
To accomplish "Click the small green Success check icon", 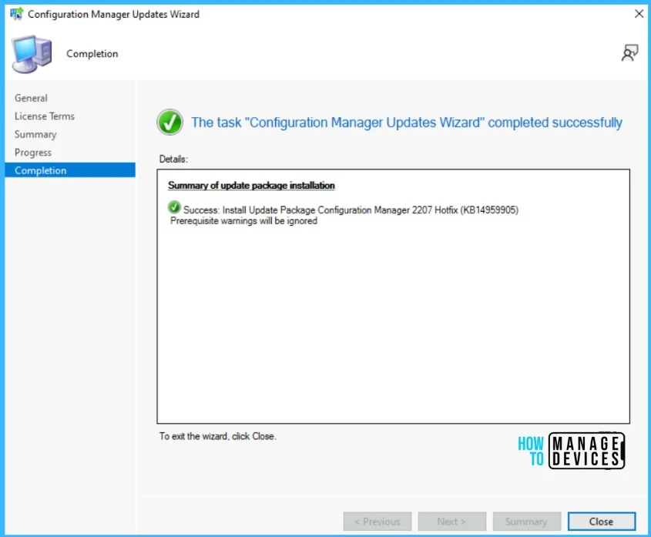I will pyautogui.click(x=174, y=206).
